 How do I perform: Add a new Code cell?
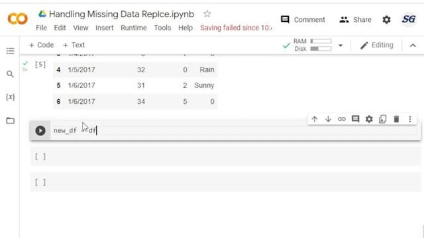[41, 45]
